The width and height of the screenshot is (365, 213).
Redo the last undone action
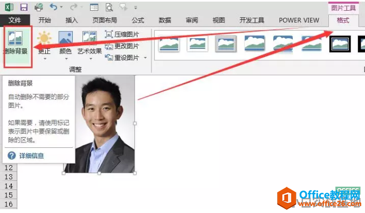pos(73,7)
